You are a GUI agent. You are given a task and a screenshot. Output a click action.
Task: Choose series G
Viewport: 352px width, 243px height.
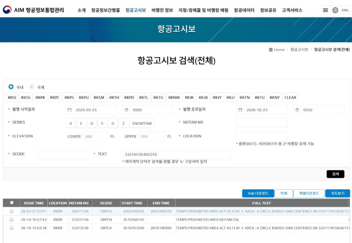pos(113,123)
